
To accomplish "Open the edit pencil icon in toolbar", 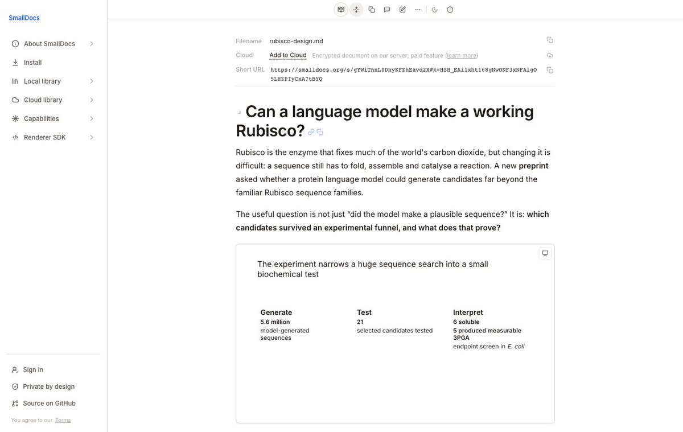I will click(x=402, y=10).
